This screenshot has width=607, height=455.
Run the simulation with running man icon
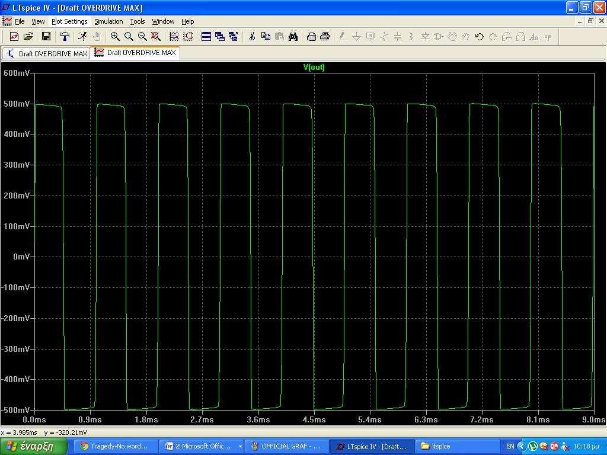click(82, 36)
